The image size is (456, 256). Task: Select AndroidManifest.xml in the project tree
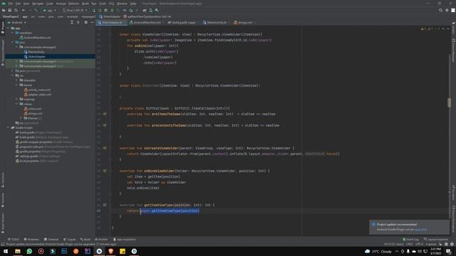point(35,38)
